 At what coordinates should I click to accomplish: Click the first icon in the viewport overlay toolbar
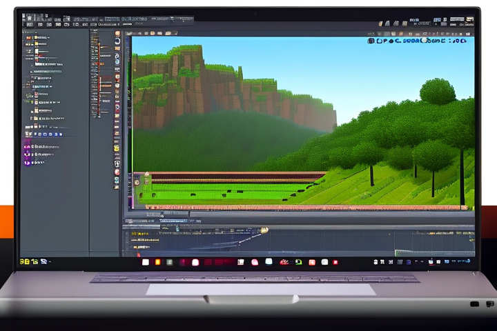pos(371,41)
